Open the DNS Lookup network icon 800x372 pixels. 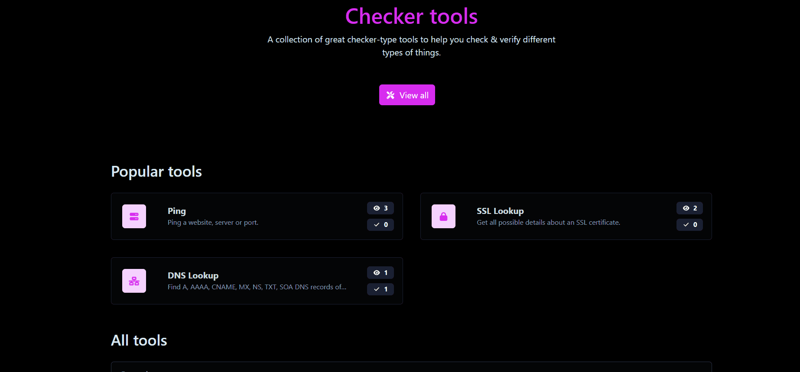[x=134, y=281]
